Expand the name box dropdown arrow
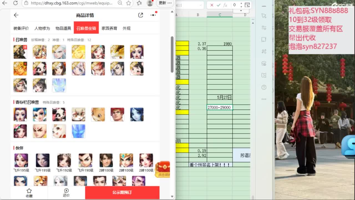 pyautogui.click(x=201, y=5)
